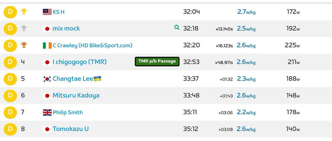Click the UK flag next to Philip Smith

point(47,113)
